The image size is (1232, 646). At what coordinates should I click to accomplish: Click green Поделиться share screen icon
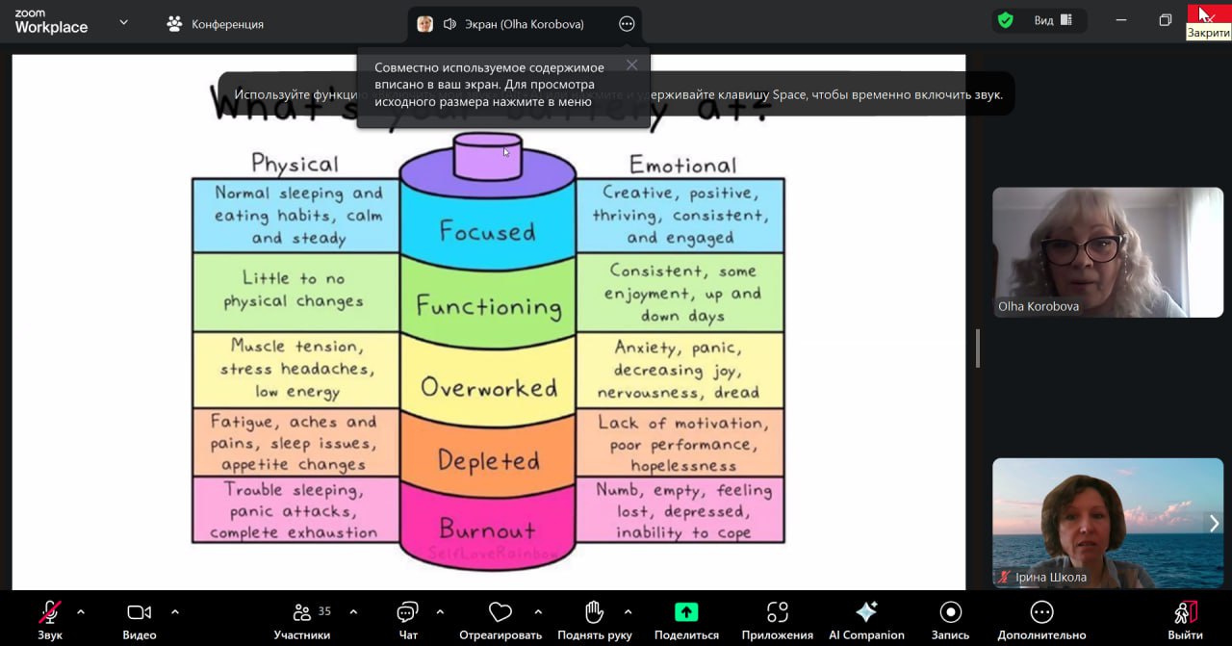click(x=686, y=613)
